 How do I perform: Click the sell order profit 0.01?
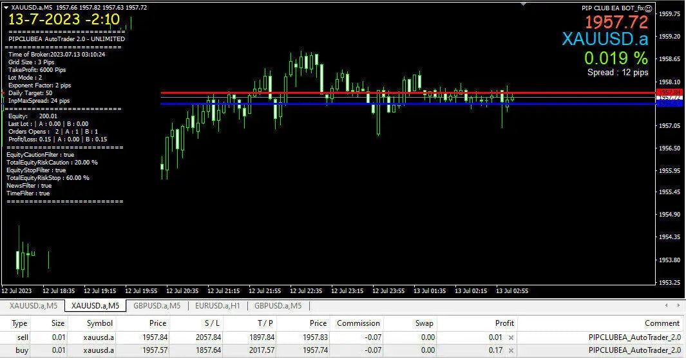click(495, 337)
